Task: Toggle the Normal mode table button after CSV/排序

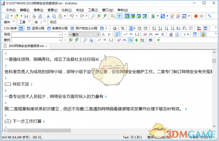Action: pos(21,29)
